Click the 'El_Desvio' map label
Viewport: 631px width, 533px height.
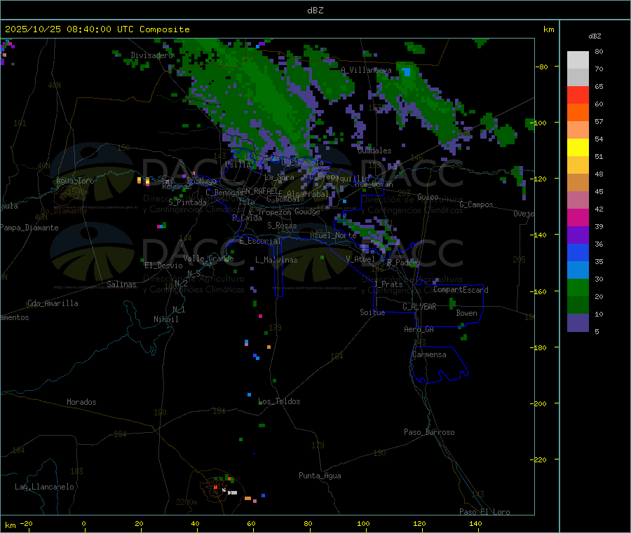click(x=164, y=265)
